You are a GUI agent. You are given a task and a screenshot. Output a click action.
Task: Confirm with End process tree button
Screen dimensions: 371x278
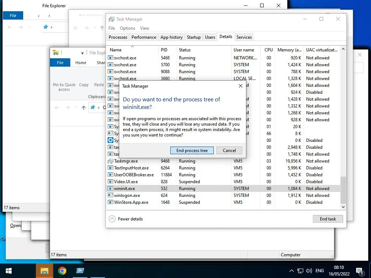192,151
